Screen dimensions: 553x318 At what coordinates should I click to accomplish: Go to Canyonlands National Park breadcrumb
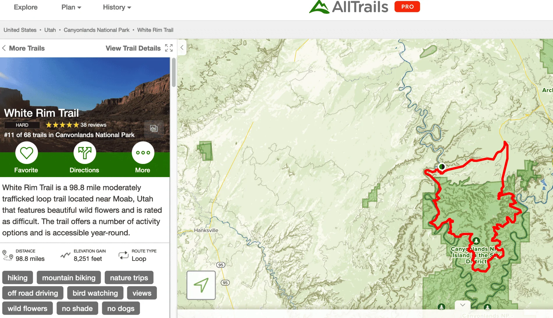(97, 30)
